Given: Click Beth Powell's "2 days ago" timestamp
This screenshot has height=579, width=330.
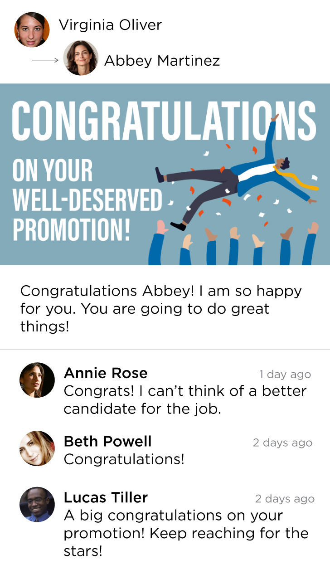Looking at the screenshot, I should tap(282, 443).
